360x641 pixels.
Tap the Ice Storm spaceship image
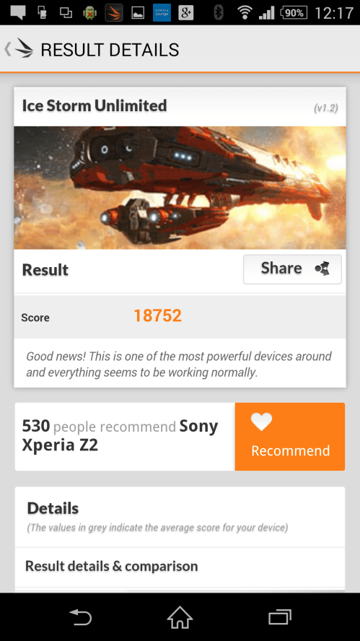(x=180, y=188)
